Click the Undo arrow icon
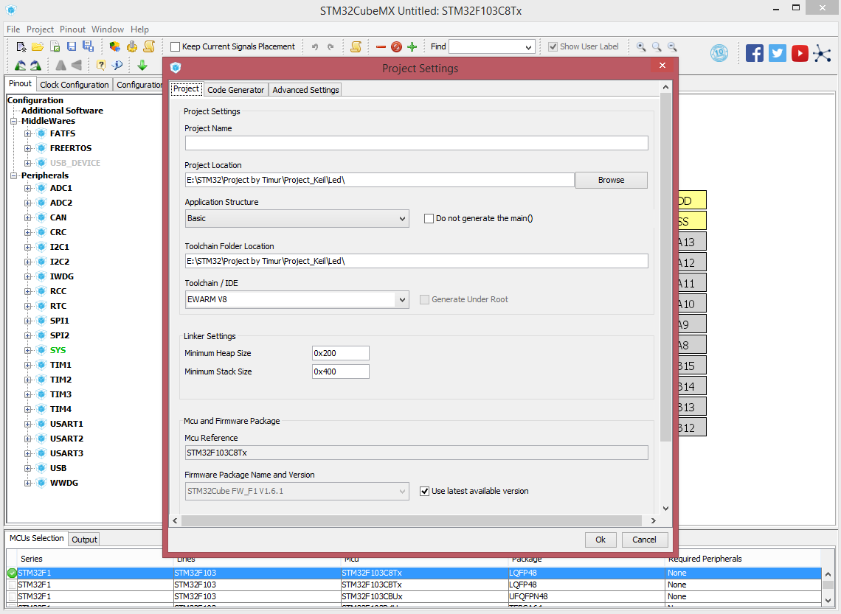The height and width of the screenshot is (614, 841). (316, 46)
